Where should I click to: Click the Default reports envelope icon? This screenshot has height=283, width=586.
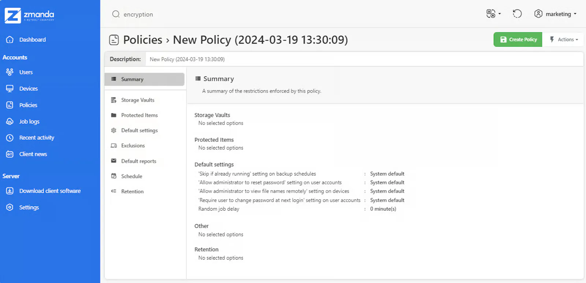(x=114, y=161)
